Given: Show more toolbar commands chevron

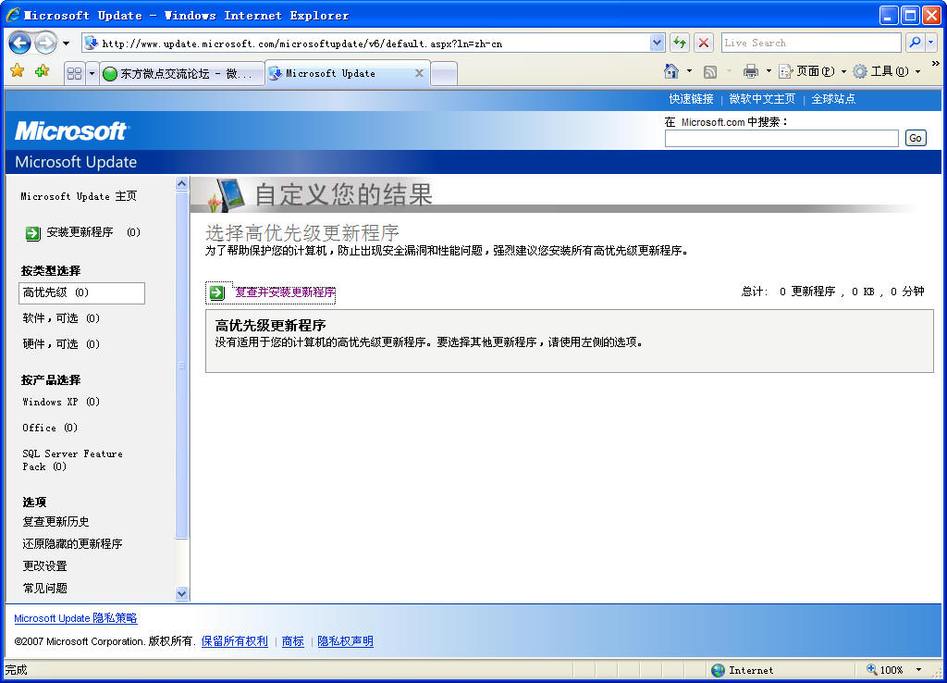Looking at the screenshot, I should [x=936, y=64].
